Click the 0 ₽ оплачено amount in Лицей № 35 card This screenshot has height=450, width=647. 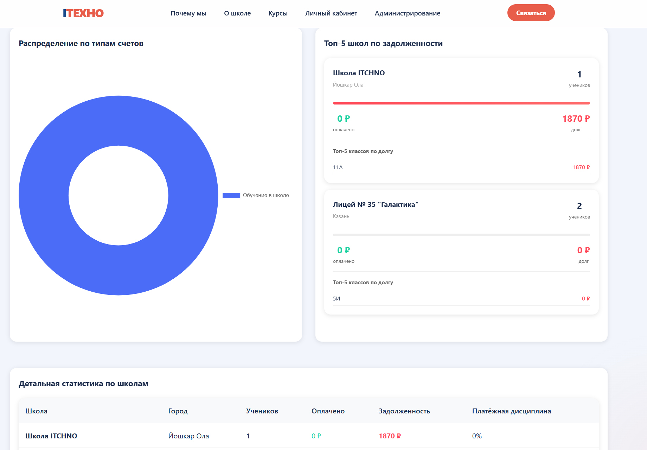click(x=344, y=251)
